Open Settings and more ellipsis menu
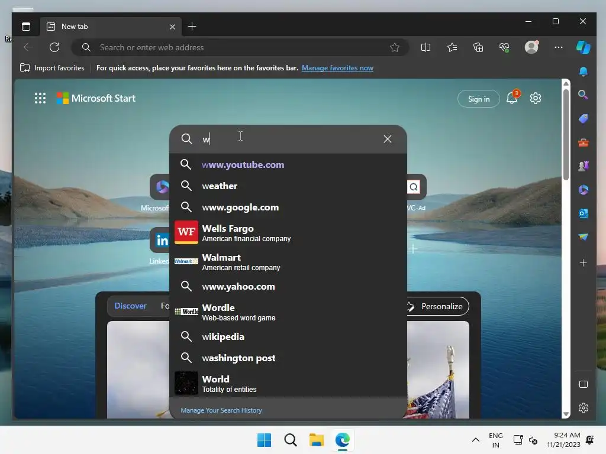 click(558, 47)
